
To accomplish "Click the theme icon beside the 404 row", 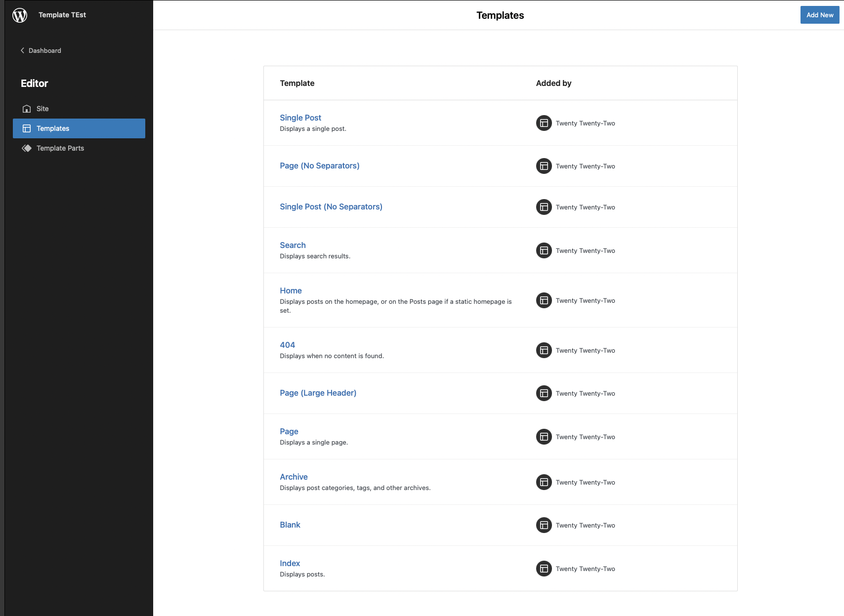I will 544,350.
